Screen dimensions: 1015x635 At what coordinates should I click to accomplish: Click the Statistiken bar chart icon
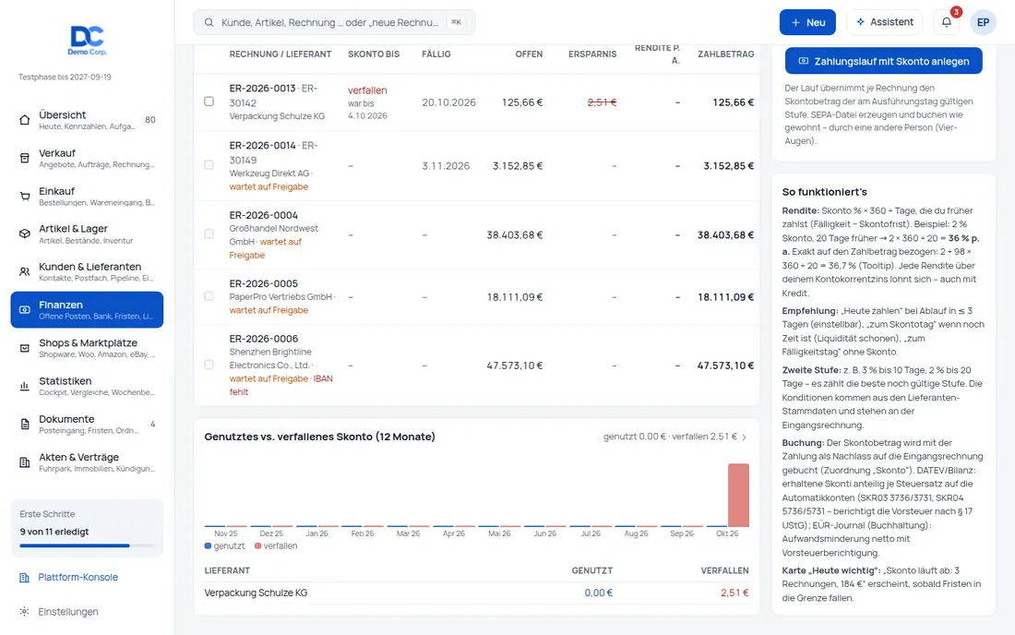pyautogui.click(x=25, y=387)
